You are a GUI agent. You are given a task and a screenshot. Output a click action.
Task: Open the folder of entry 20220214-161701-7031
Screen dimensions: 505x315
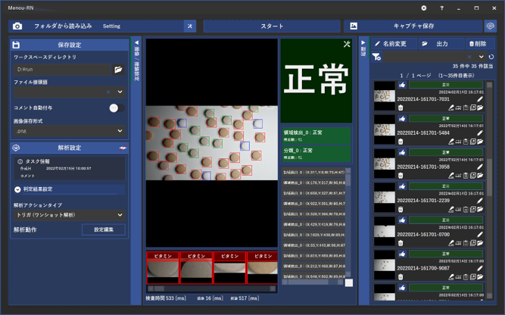pos(480,108)
